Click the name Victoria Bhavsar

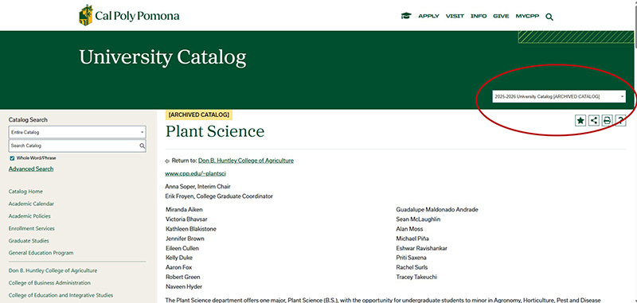pyautogui.click(x=186, y=219)
